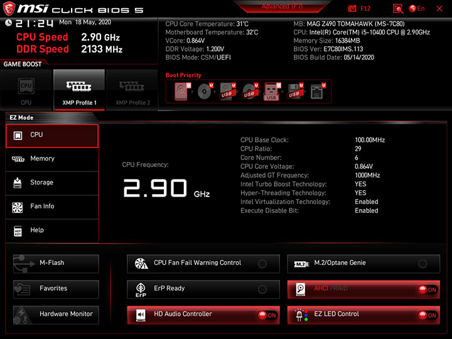The height and width of the screenshot is (339, 452).
Task: Toggle XMP Profile 1
Action: (x=79, y=90)
